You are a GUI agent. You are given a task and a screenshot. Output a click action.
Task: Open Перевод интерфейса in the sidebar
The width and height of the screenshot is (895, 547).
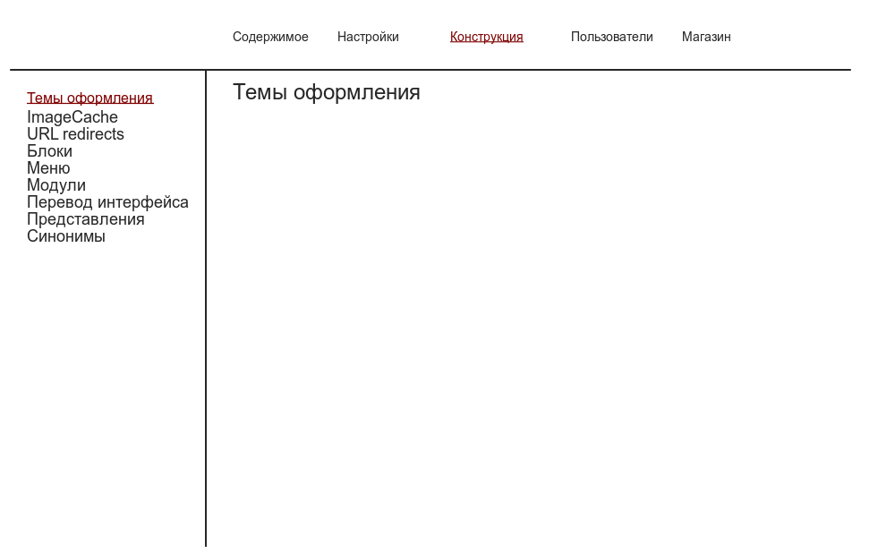click(x=107, y=202)
